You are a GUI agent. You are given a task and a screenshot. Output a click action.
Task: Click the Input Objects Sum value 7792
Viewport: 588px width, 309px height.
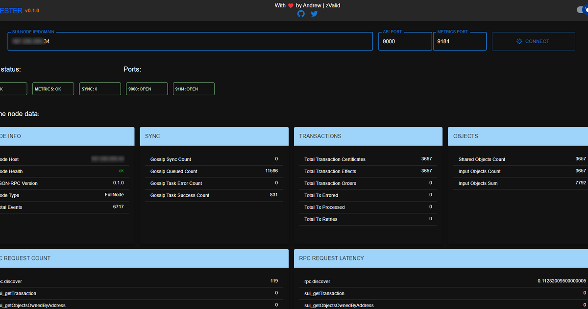581,183
